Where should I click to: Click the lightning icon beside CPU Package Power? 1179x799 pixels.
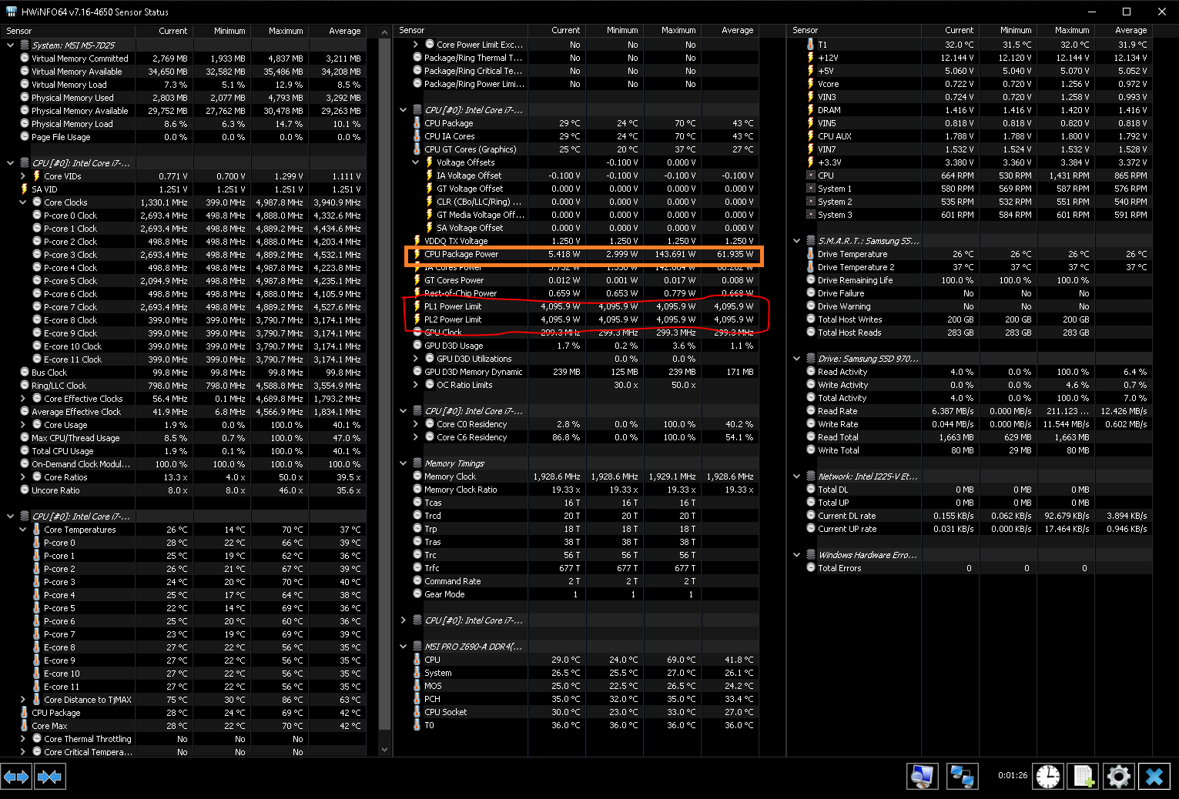pyautogui.click(x=417, y=254)
